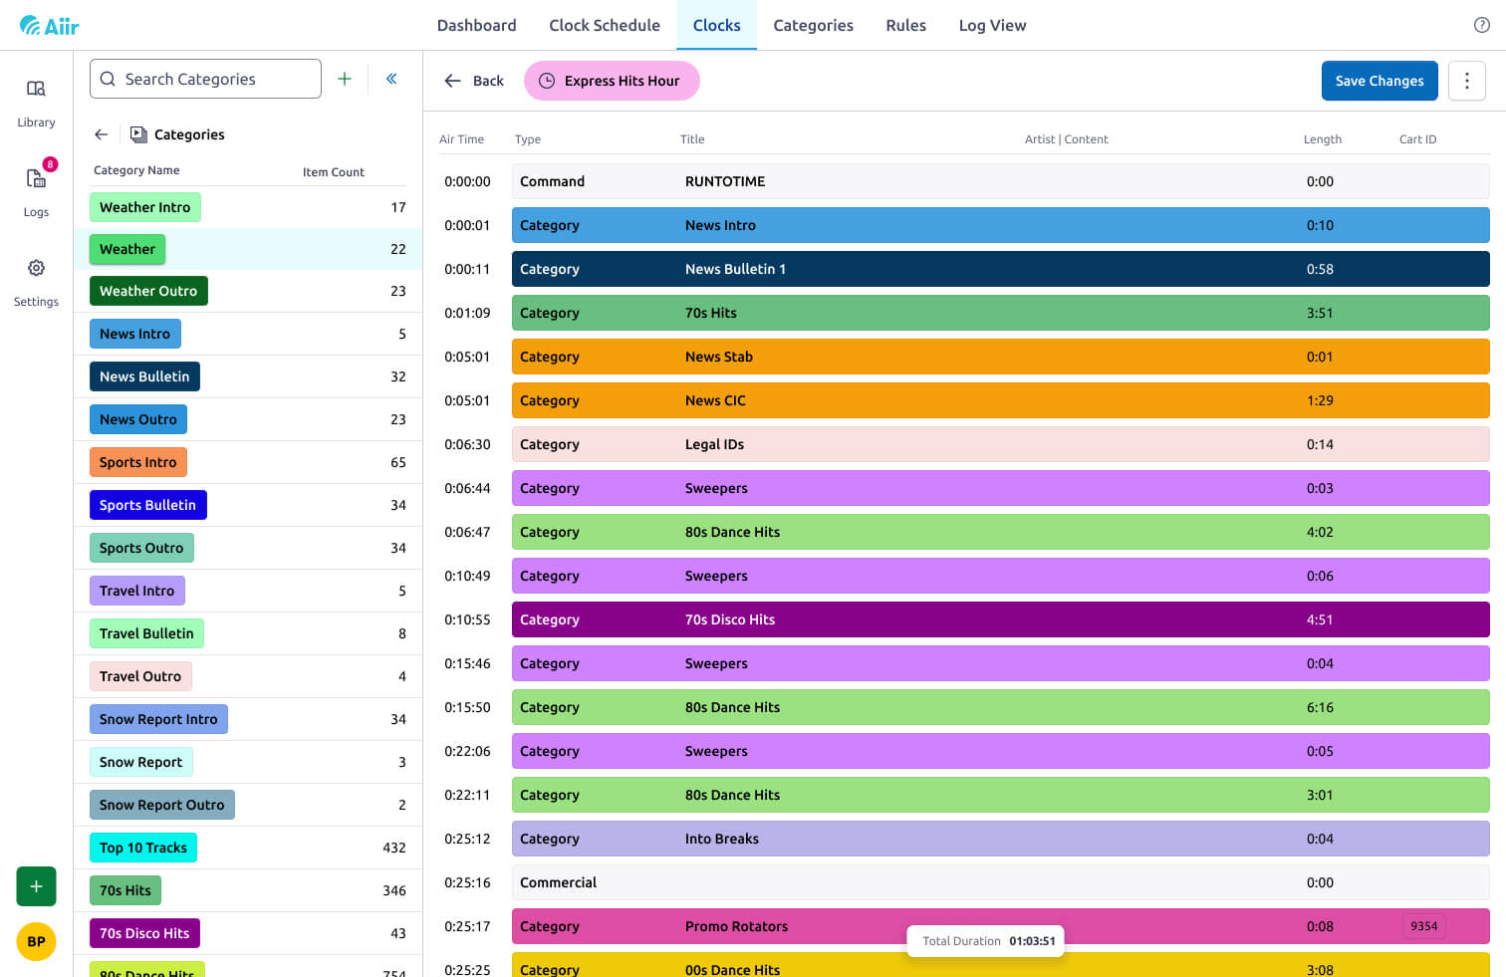Select the Snow Report Outro category
The height and width of the screenshot is (977, 1506).
(162, 805)
